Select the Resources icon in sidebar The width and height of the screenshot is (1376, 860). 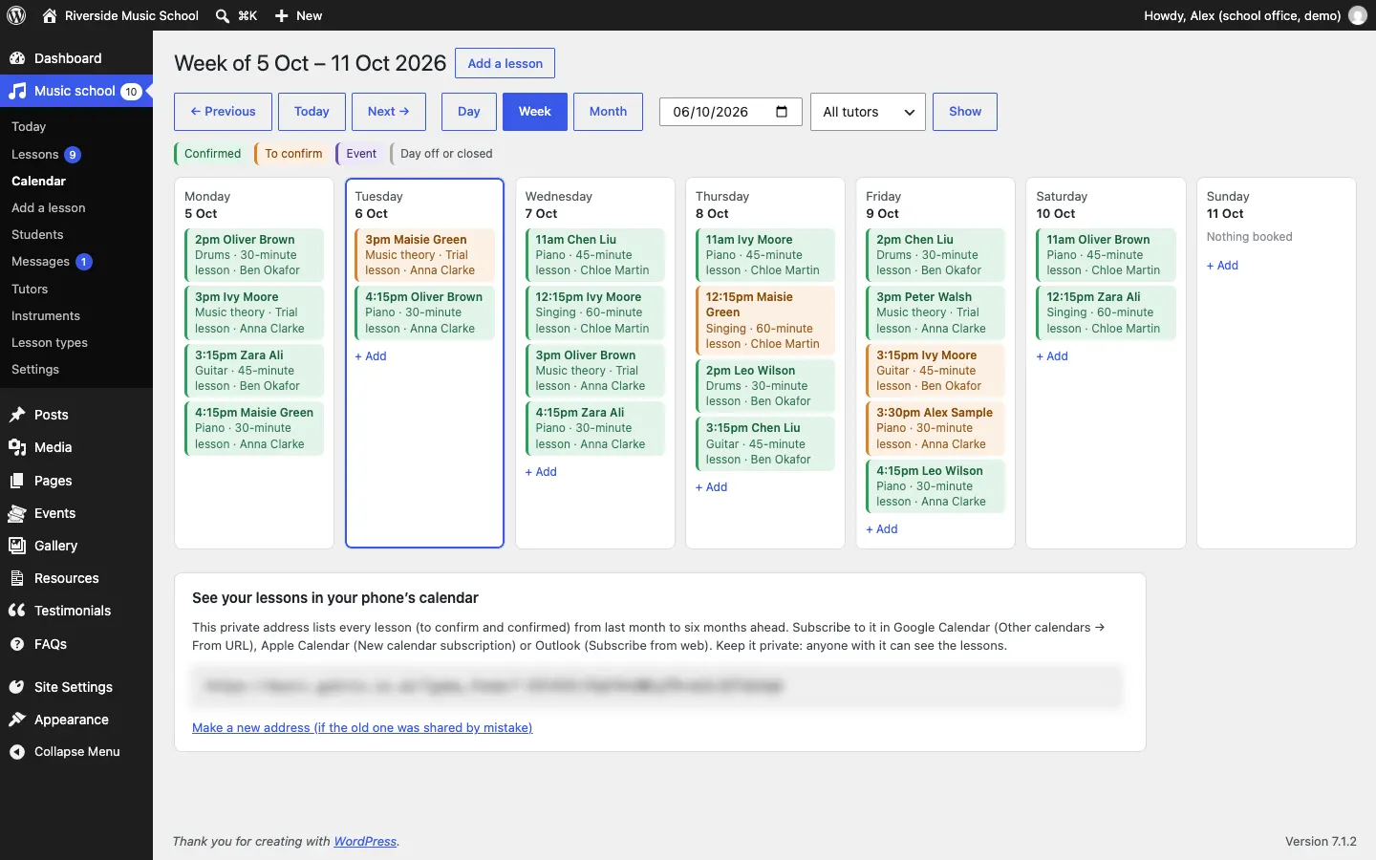point(17,578)
